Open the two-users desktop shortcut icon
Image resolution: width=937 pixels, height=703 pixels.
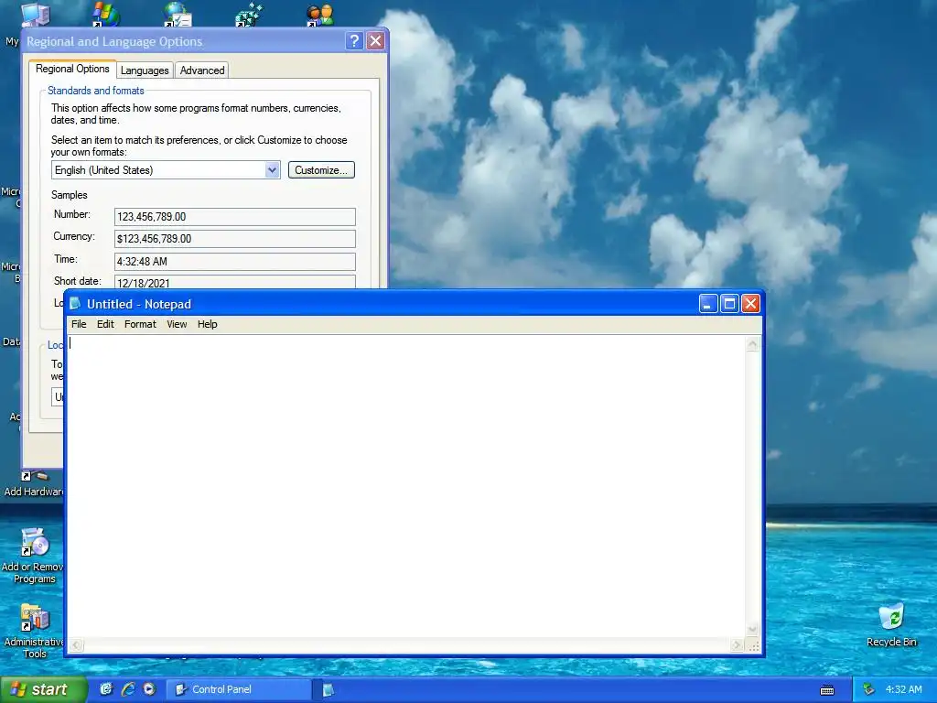coord(319,15)
